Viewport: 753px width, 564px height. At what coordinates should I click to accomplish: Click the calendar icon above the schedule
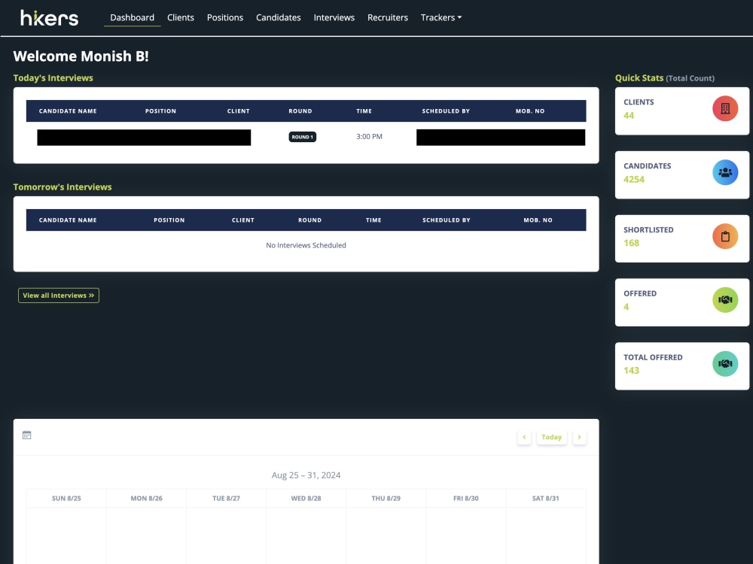coord(27,435)
